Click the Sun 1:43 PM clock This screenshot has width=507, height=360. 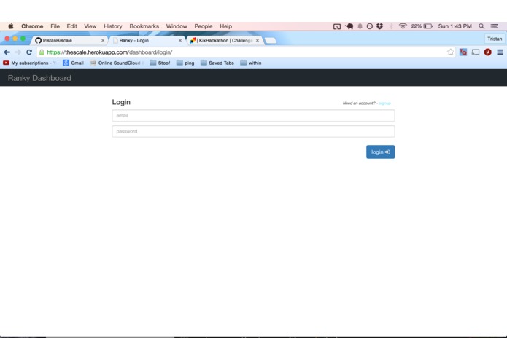[455, 26]
